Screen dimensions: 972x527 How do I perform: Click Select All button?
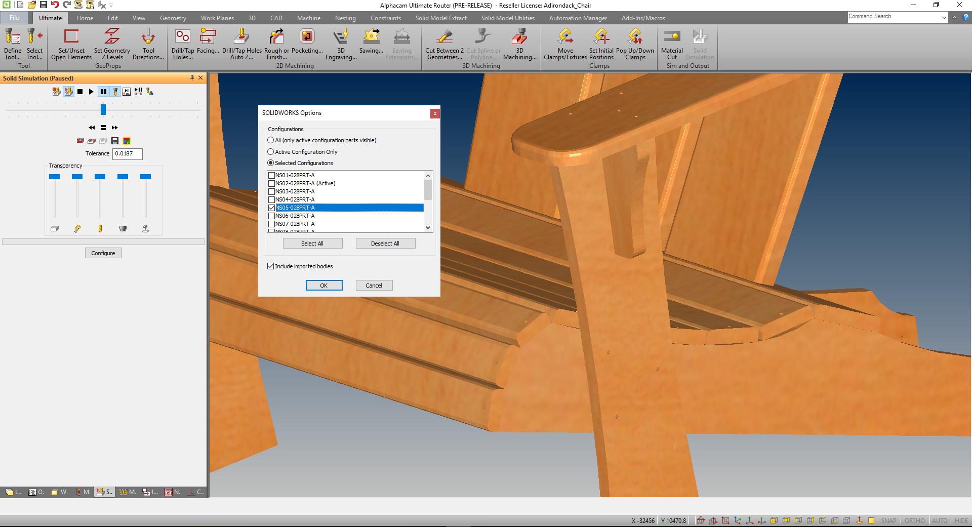312,244
